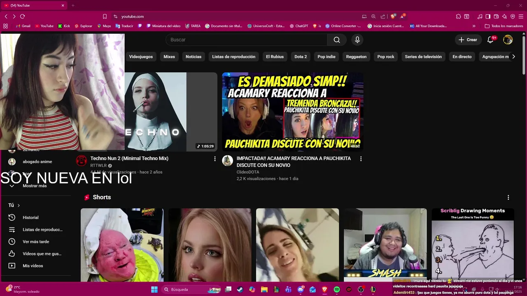527x296 pixels.
Task: Open the RTTWLR channel avatar
Action: pos(82,160)
